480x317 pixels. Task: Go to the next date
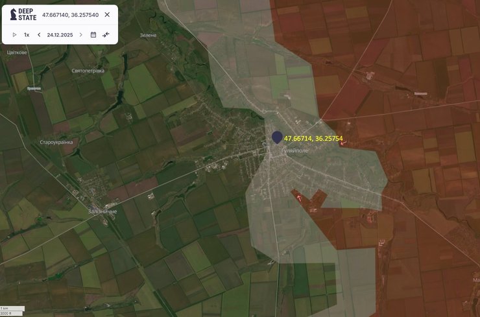tap(80, 34)
